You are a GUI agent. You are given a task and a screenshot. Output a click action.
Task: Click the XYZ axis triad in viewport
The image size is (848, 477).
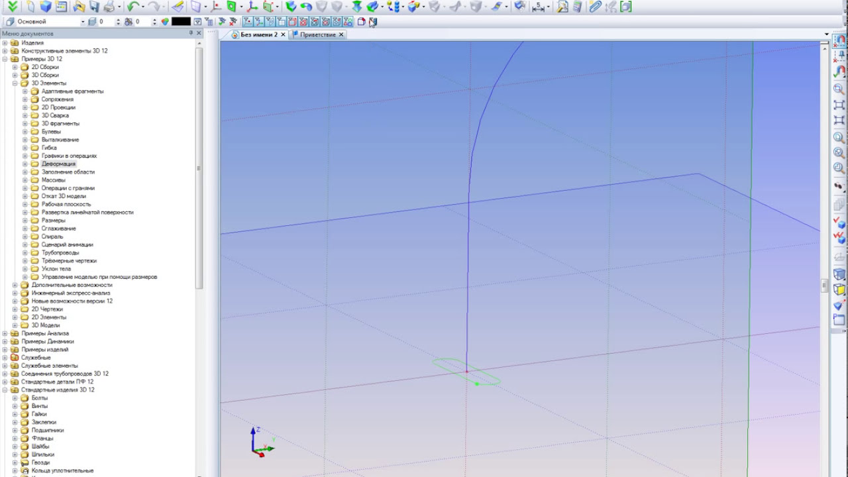click(x=262, y=441)
